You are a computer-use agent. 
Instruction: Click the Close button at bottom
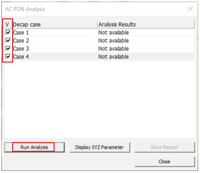point(164,162)
